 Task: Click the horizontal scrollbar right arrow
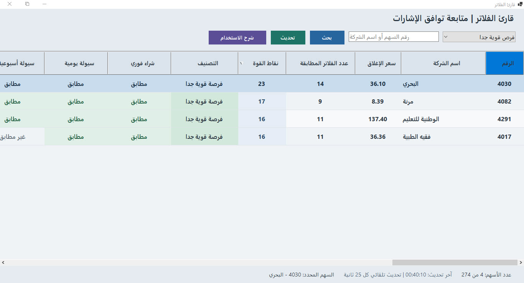[x=521, y=263]
